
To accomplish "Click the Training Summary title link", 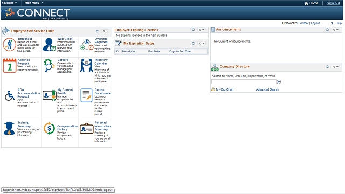I will coord(24,124).
